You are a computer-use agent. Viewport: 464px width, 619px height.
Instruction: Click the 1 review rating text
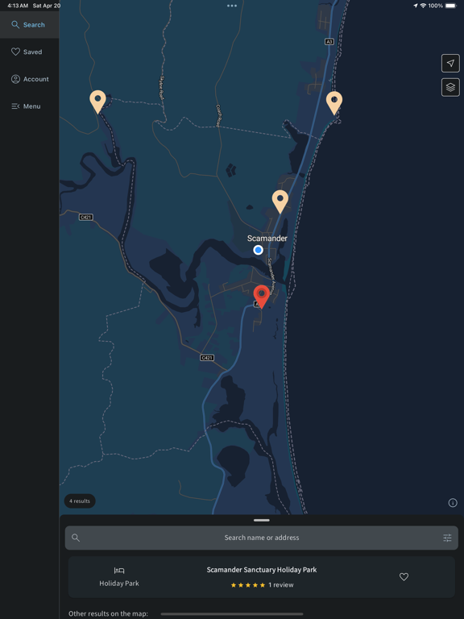click(281, 585)
